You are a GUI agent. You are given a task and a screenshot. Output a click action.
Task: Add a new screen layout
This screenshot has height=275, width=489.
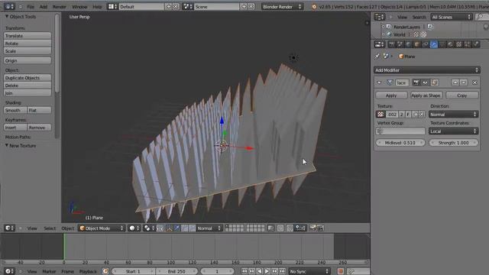(169, 7)
